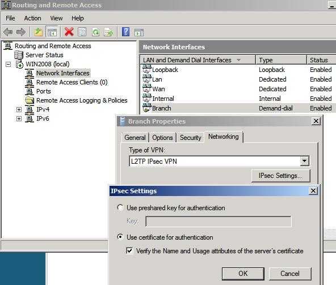The width and height of the screenshot is (336, 285).
Task: Open the Type of VPN dropdown
Action: (x=304, y=161)
